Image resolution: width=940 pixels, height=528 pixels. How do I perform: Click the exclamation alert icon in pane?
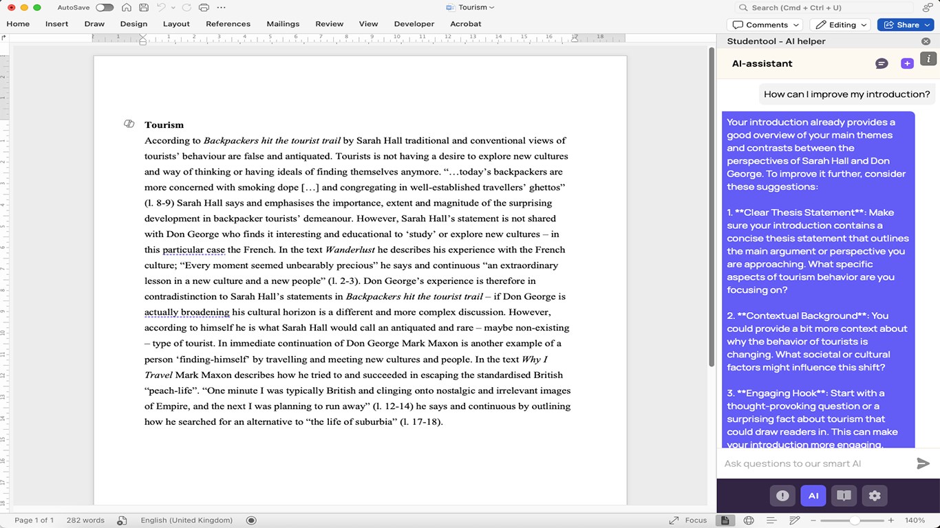[x=782, y=496]
